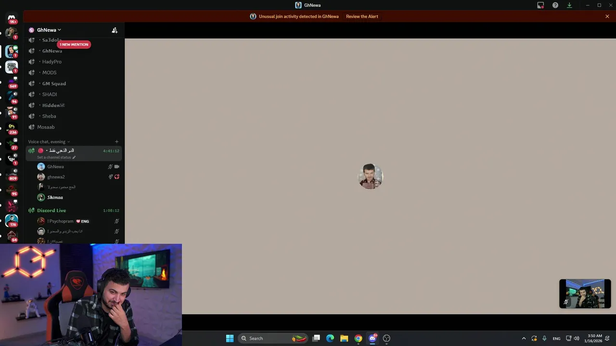Join the Mosaab voice channel
616x346 pixels.
click(74, 127)
